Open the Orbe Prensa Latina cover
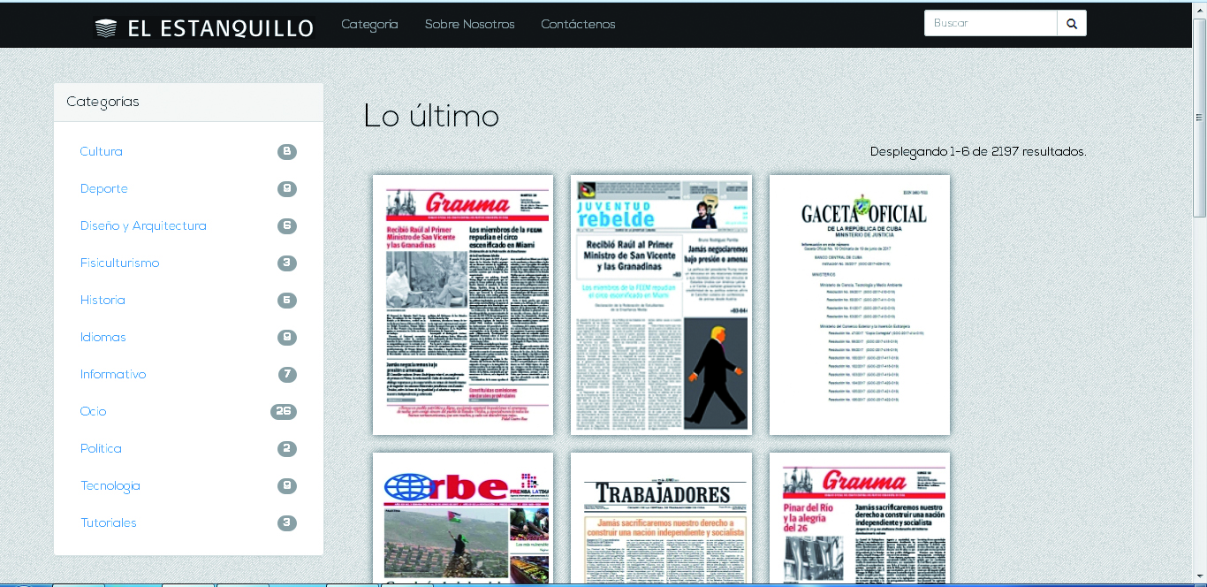This screenshot has width=1207, height=587. tap(463, 519)
